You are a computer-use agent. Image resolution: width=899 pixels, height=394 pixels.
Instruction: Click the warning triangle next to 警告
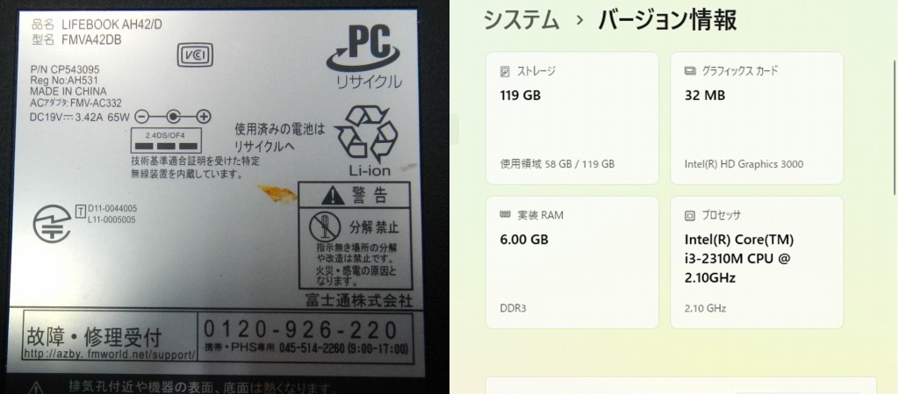point(333,197)
